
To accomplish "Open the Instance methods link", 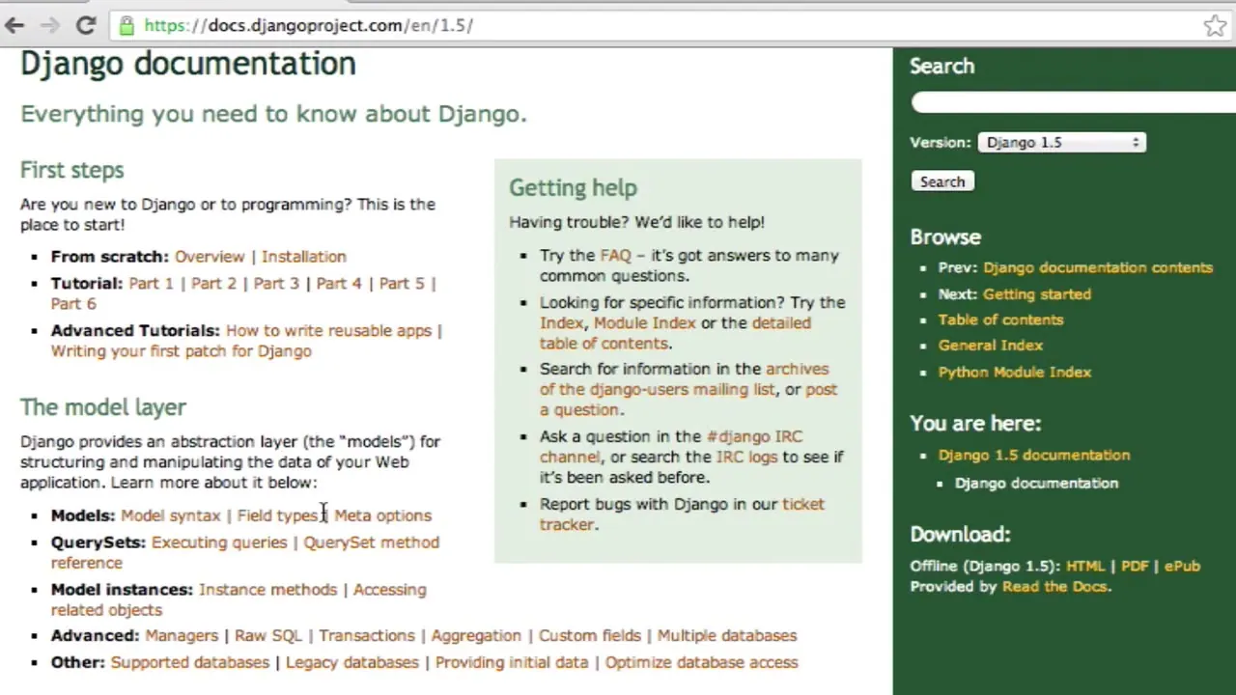I will (267, 590).
